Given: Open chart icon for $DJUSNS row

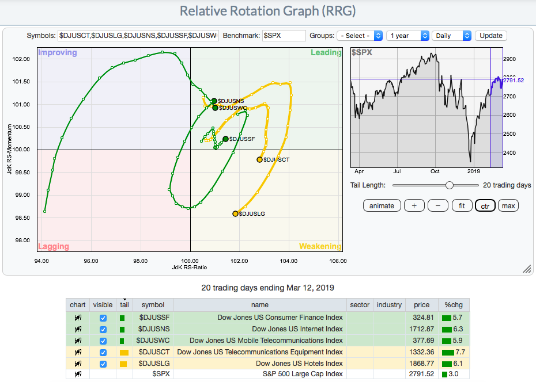Looking at the screenshot, I should coord(77,329).
